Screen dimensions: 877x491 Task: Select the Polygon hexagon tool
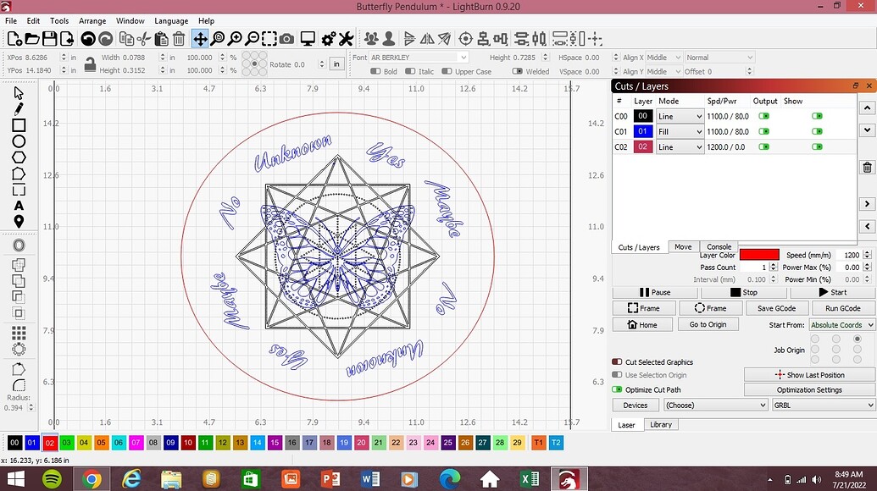tap(19, 157)
